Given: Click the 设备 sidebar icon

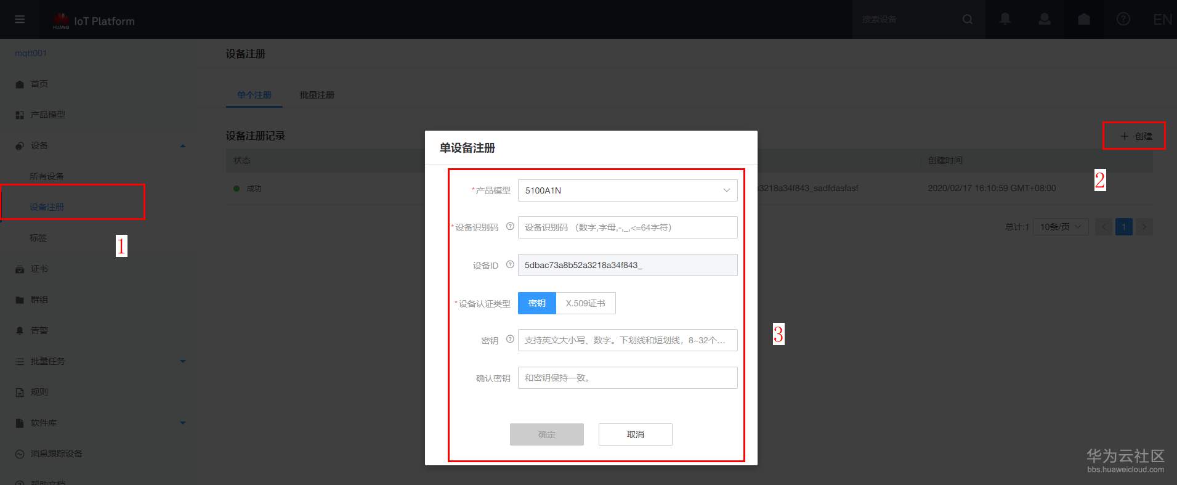Looking at the screenshot, I should point(20,146).
